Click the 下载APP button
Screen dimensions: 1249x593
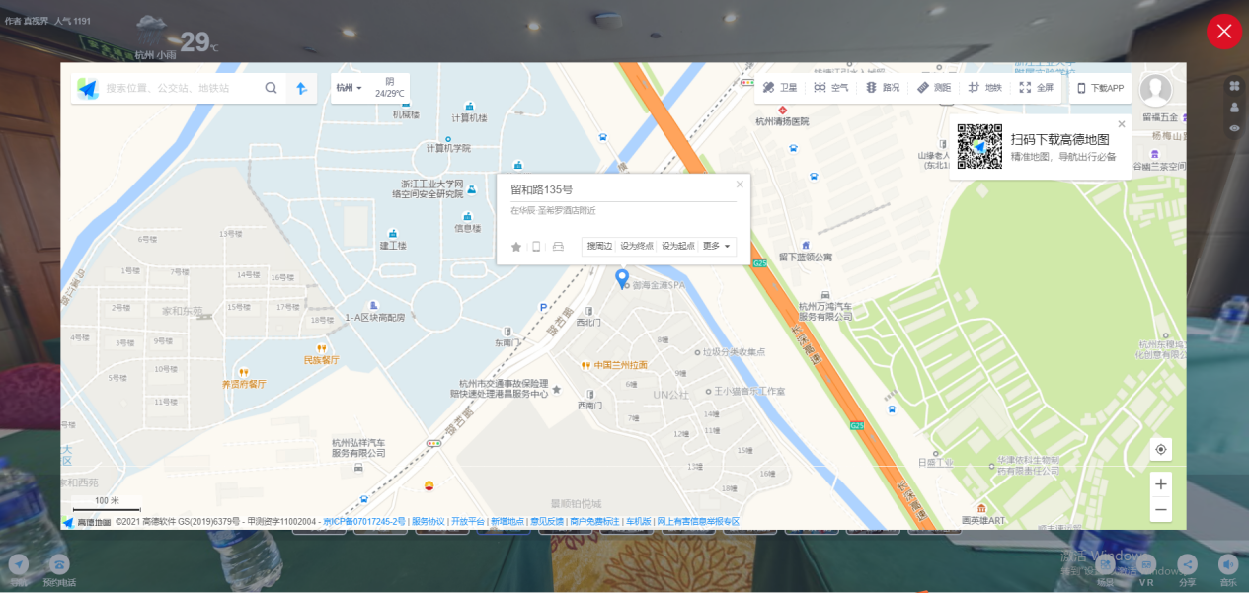click(x=1100, y=88)
